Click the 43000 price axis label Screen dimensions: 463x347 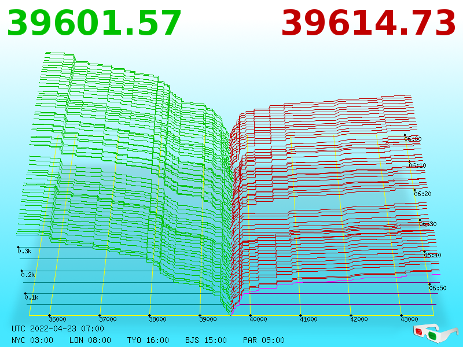point(409,319)
